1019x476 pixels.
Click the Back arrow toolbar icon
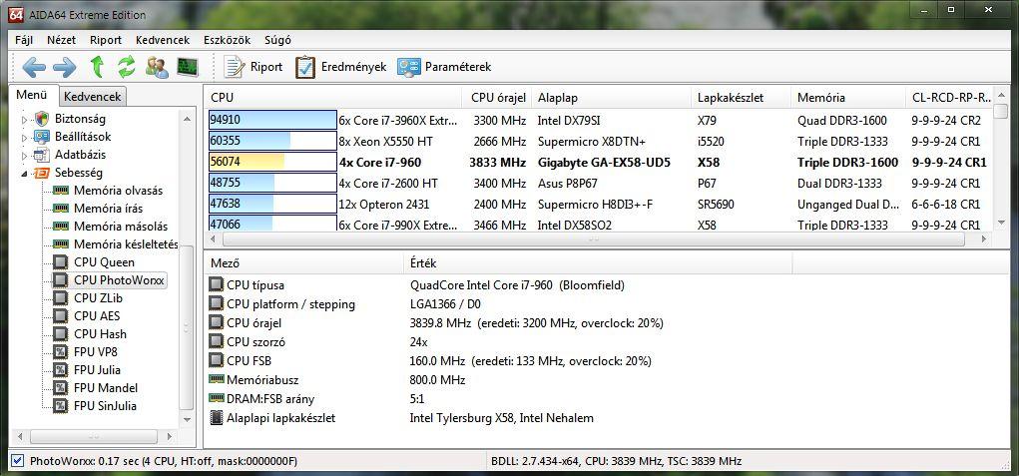click(34, 67)
